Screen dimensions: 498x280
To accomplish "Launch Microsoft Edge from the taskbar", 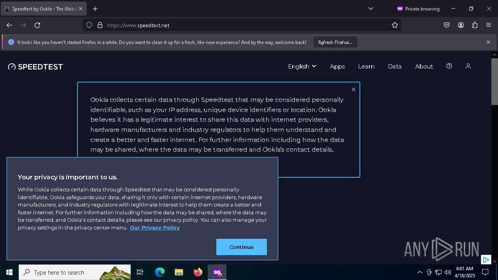I will (x=160, y=272).
